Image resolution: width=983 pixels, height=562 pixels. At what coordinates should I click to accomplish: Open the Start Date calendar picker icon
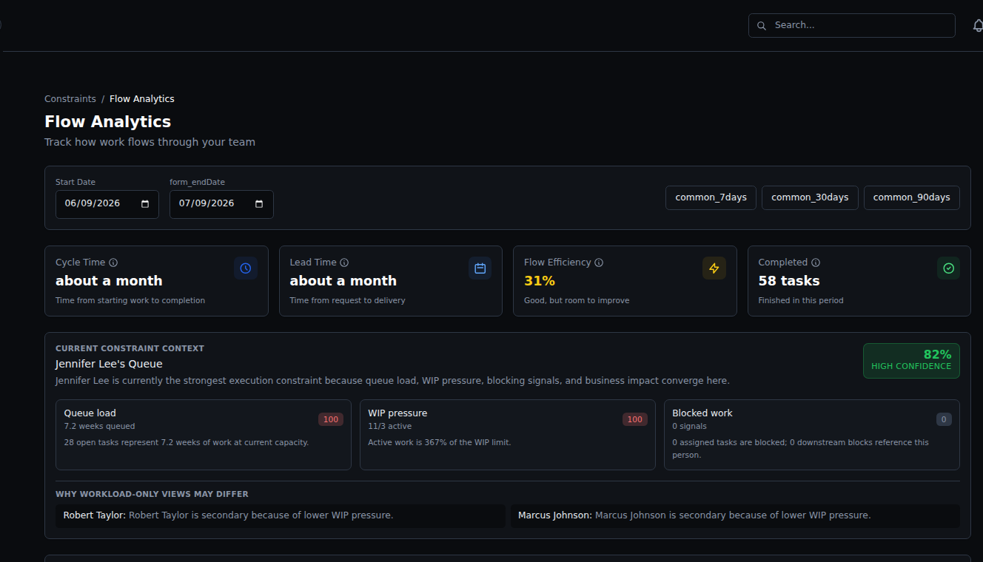[x=145, y=204]
